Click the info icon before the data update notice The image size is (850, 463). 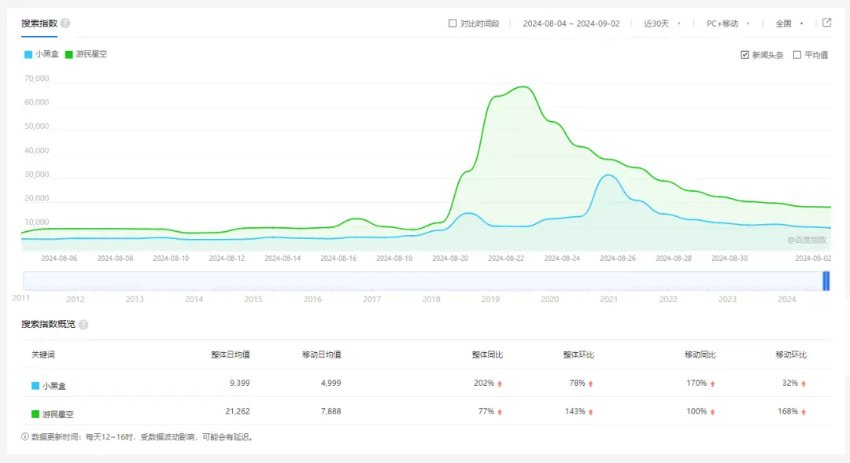coord(25,438)
